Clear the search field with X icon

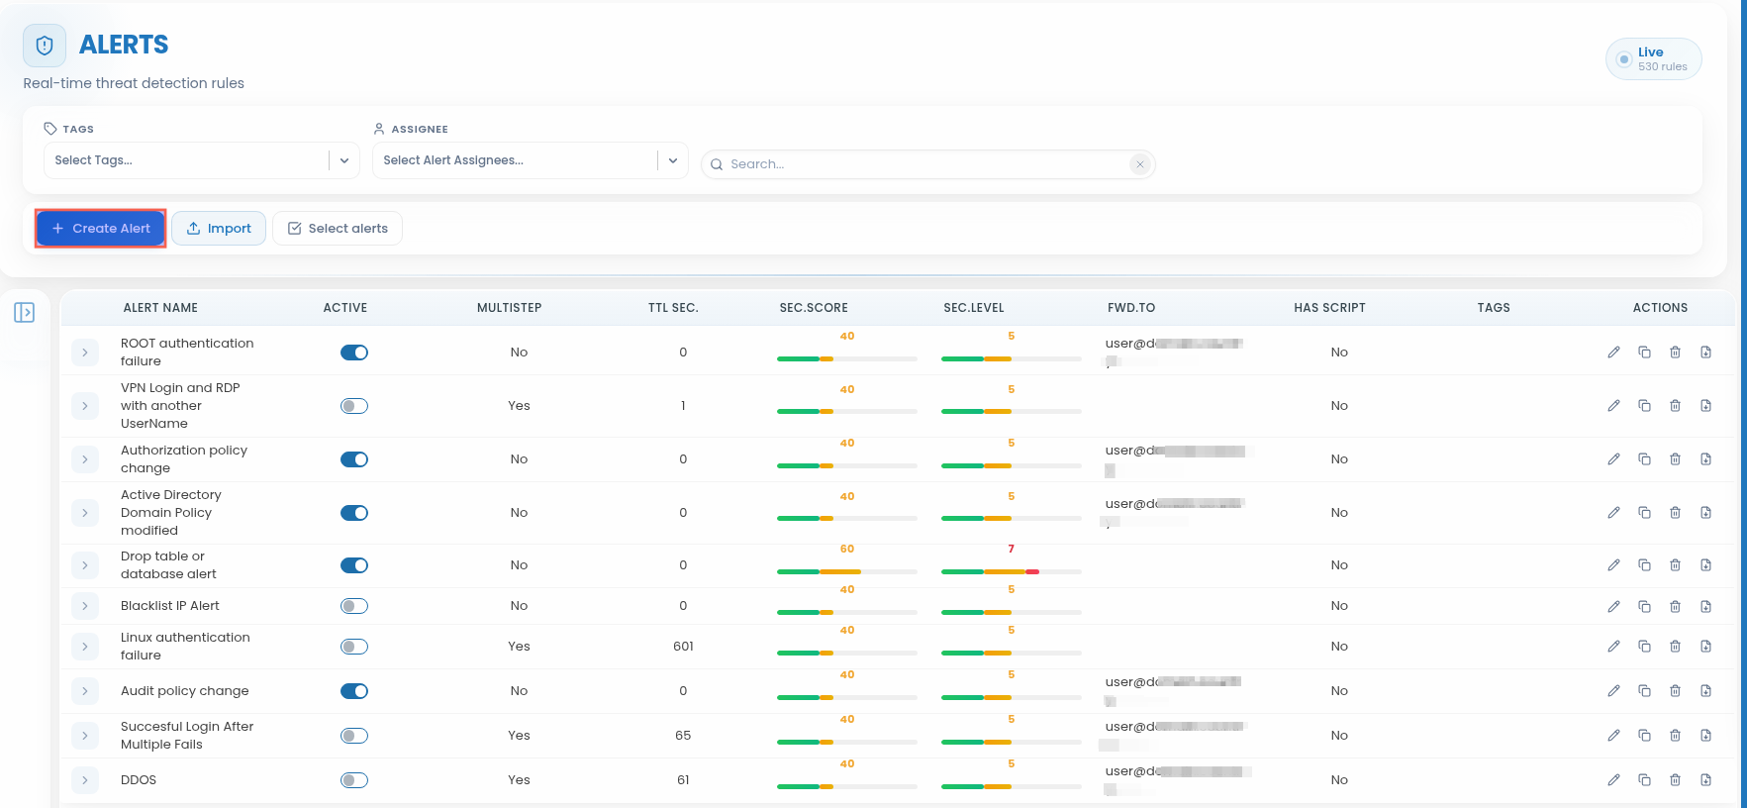point(1140,164)
